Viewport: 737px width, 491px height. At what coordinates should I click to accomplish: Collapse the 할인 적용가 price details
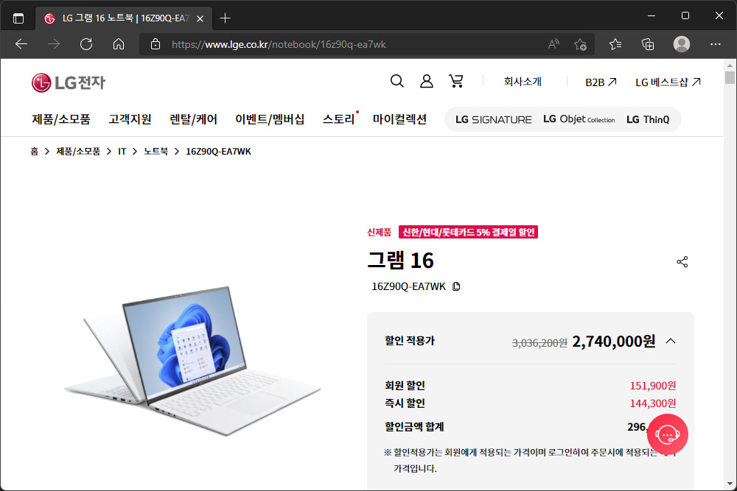pos(671,342)
